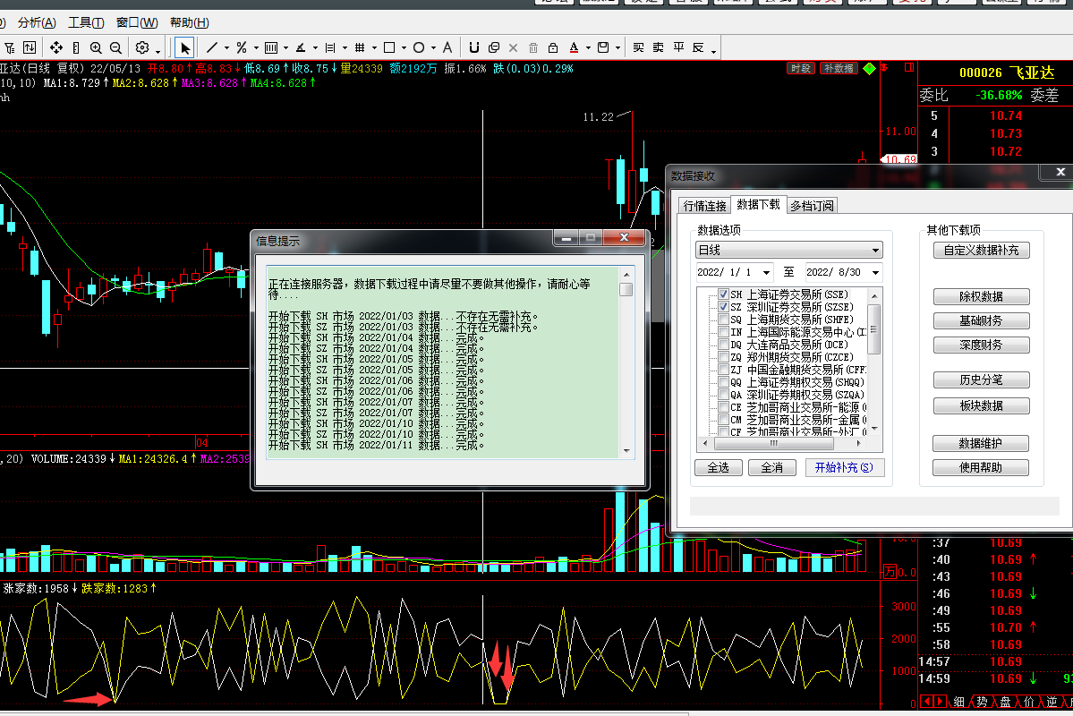Click the 反 toolbar icon
This screenshot has height=716, width=1073.
698,48
